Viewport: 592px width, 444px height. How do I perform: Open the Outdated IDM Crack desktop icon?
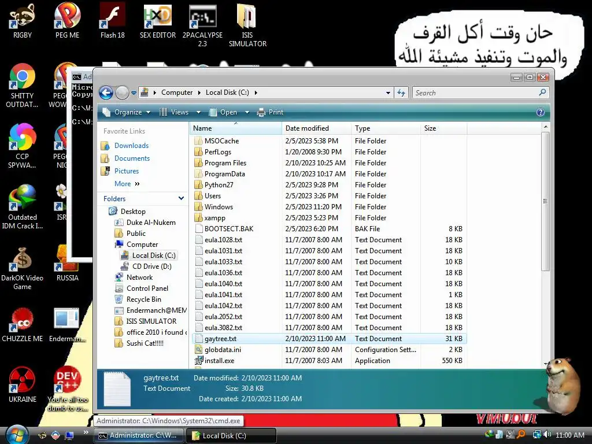tap(23, 207)
